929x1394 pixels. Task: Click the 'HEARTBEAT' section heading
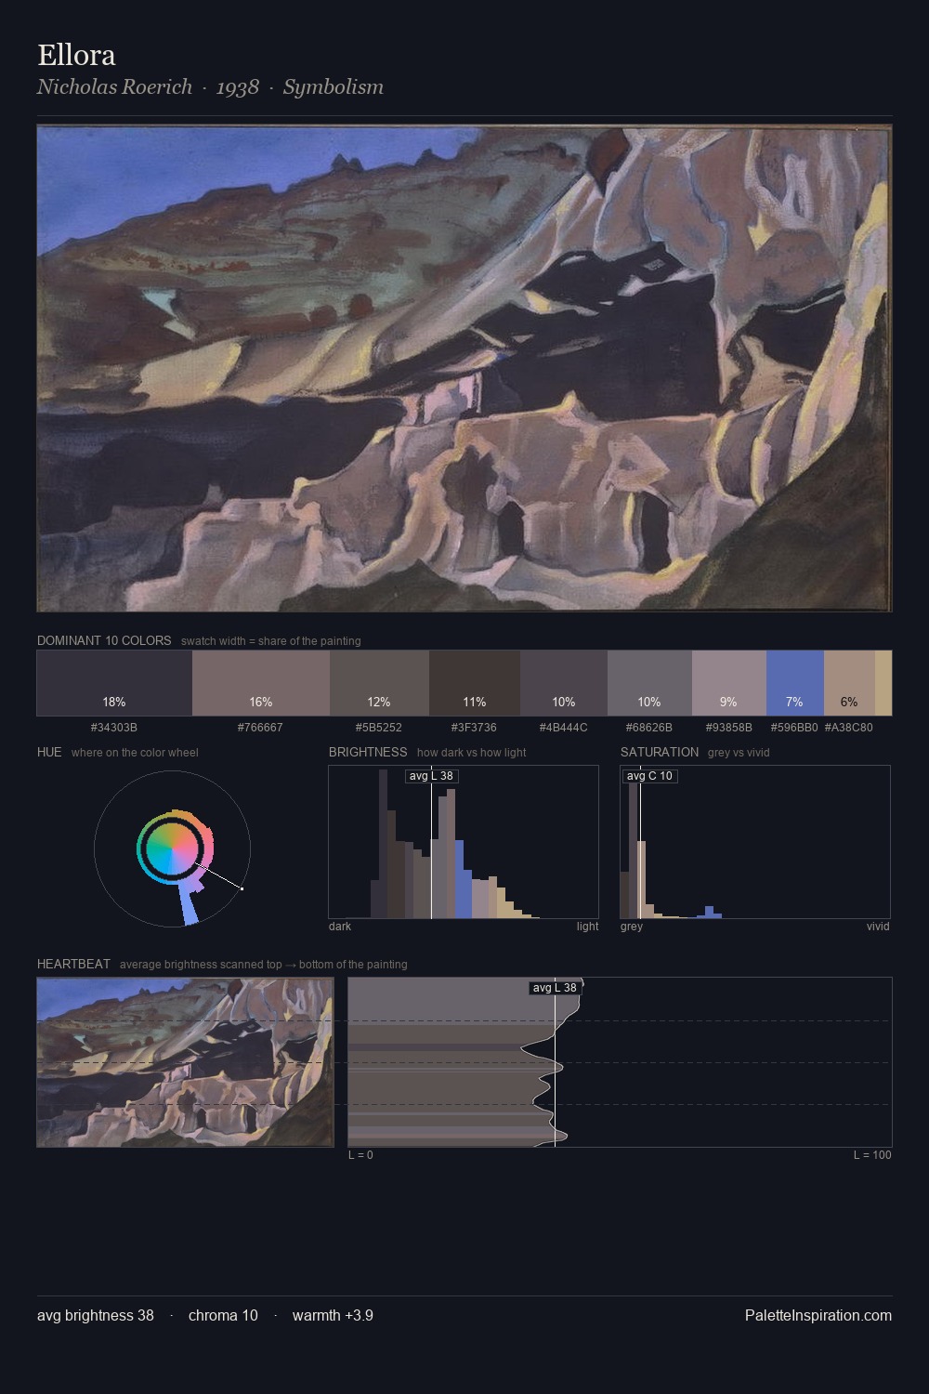73,965
